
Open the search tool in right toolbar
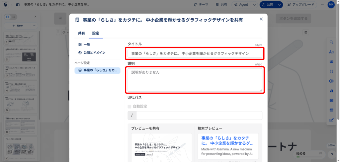tap(331, 42)
